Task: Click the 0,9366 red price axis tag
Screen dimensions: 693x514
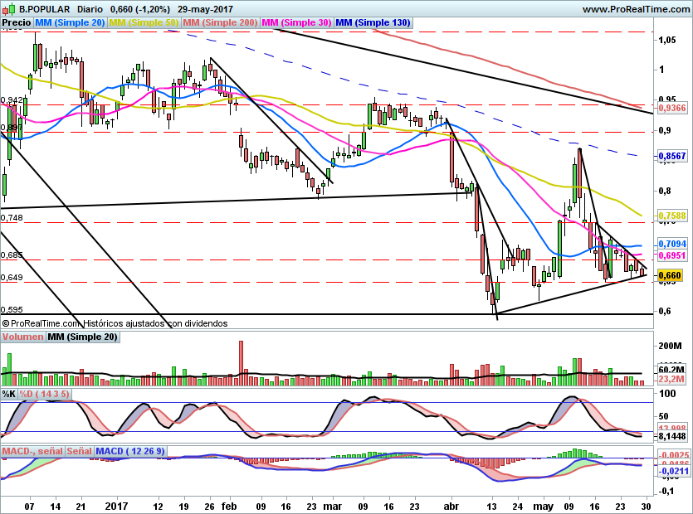Action: 671,108
